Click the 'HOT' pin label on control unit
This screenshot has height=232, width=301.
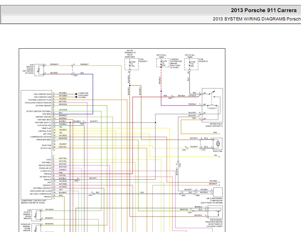tap(49, 183)
